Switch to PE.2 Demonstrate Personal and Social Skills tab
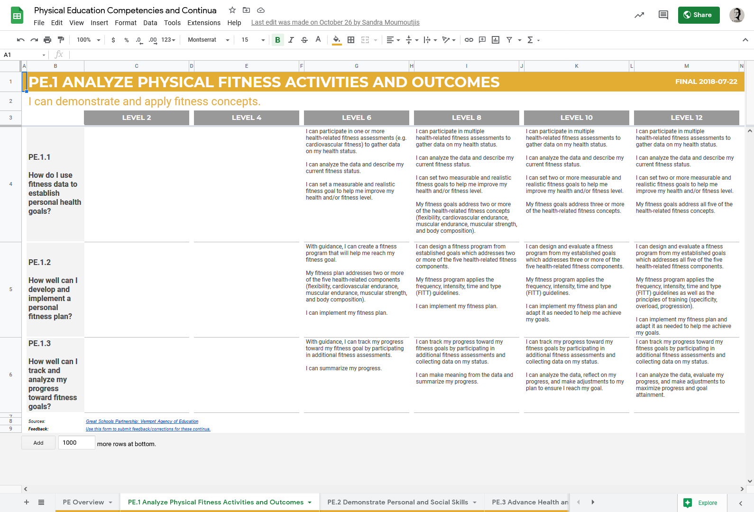The image size is (754, 512). click(x=397, y=502)
